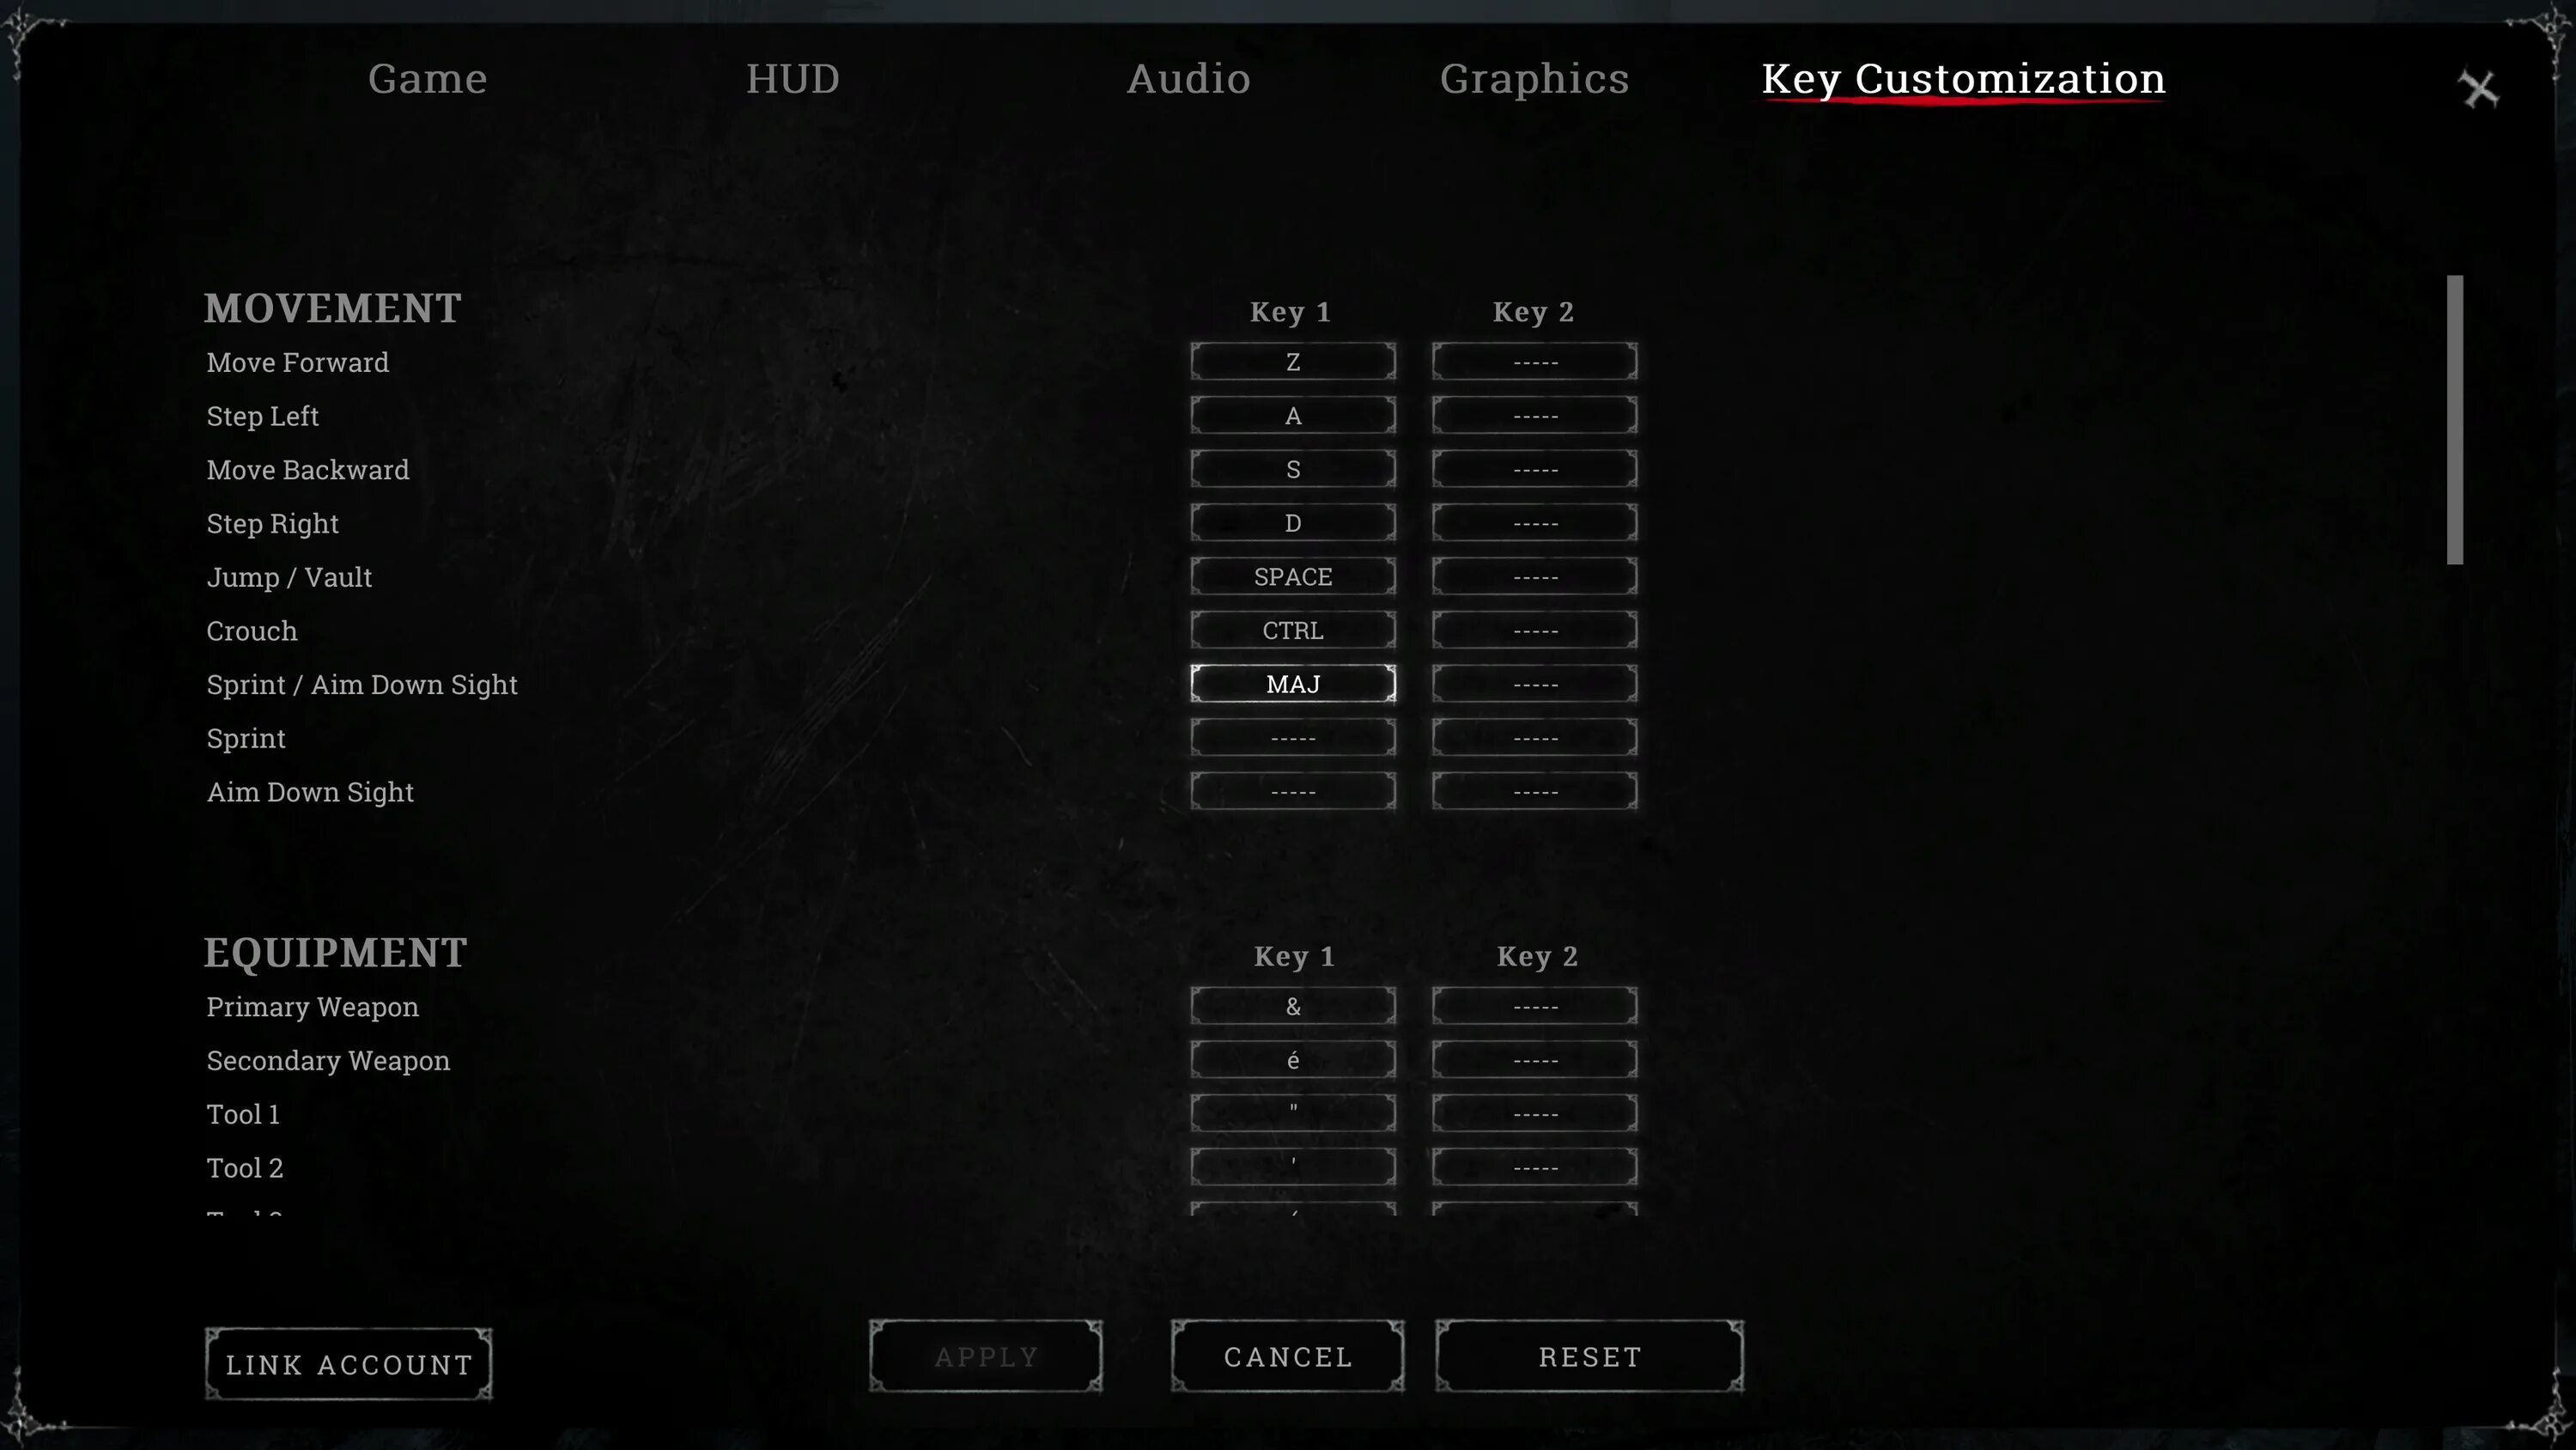2576x1450 pixels.
Task: Click the Jump / Vault Key 2 empty field
Action: [1534, 576]
